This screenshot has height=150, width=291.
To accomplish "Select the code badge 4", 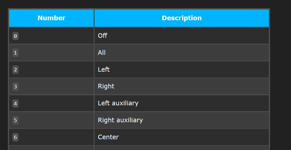I will [15, 103].
